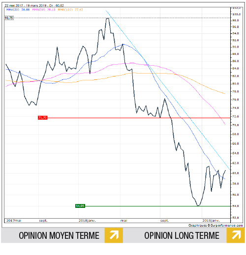
Task: Click the 60,0 price axis value
Action: 236,173
